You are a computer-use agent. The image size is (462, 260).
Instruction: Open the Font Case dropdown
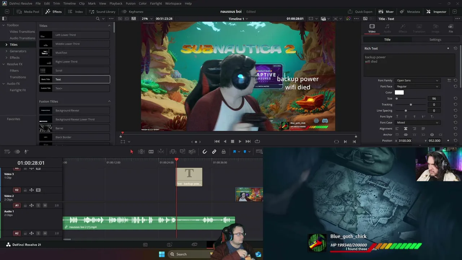(x=417, y=123)
